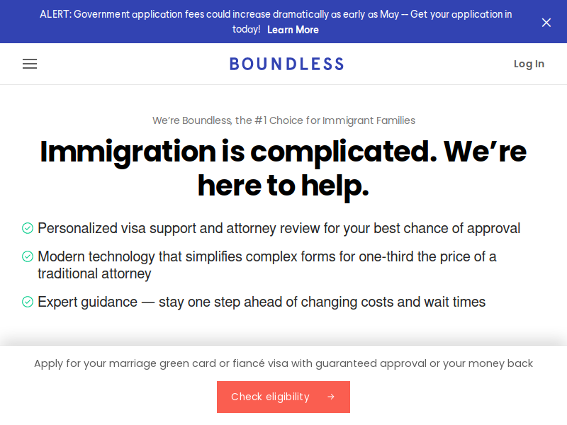567x425 pixels.
Task: Click the Boundless logo
Action: click(286, 64)
